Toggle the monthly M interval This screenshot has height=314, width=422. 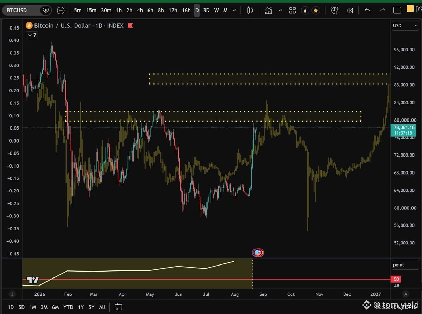click(x=226, y=10)
